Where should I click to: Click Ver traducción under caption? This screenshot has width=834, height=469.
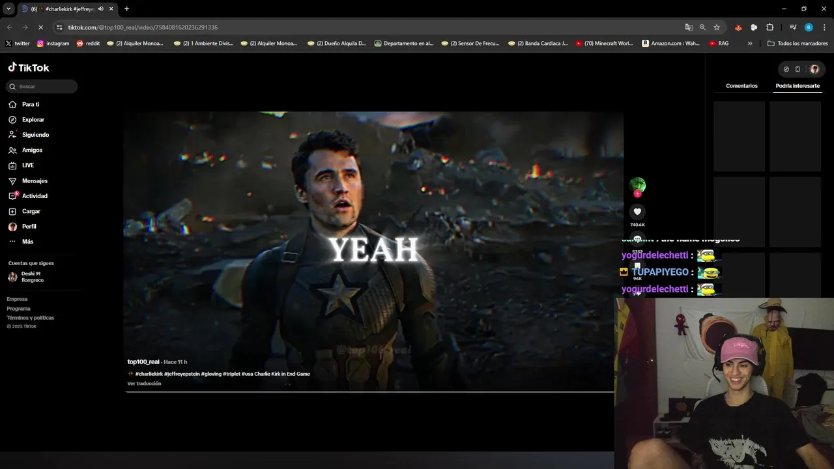coord(144,384)
